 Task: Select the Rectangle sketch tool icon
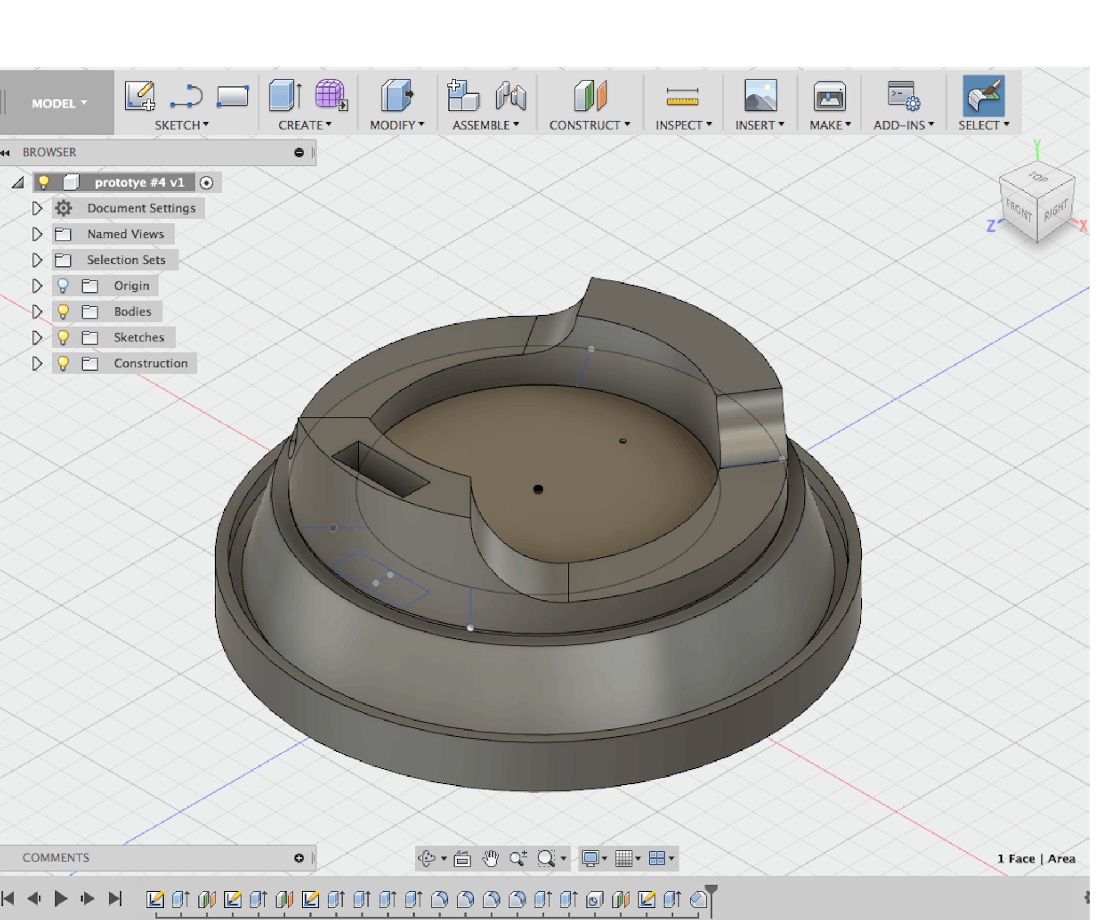point(233,96)
